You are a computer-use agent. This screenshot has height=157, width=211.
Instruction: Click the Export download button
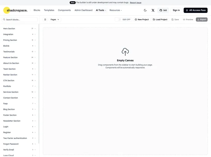[201, 20]
